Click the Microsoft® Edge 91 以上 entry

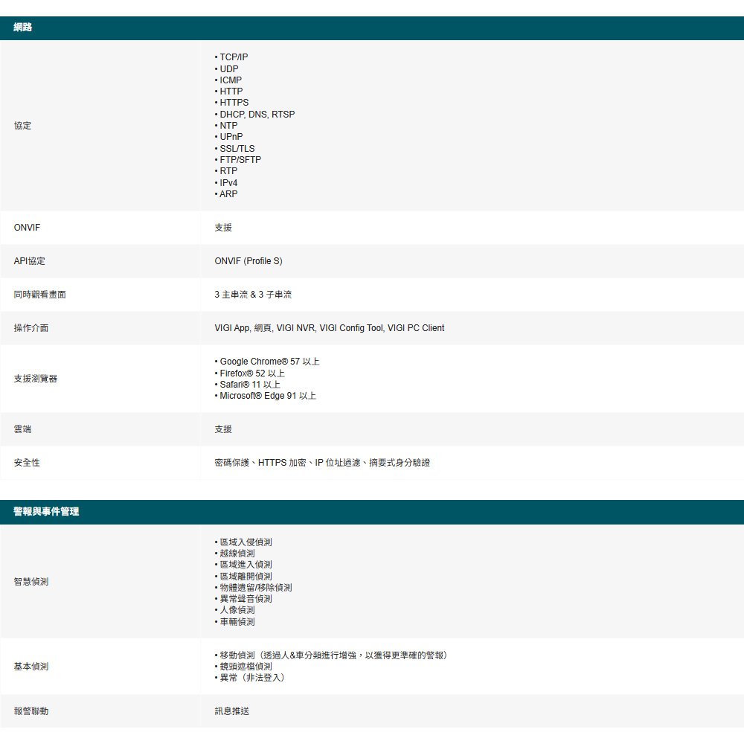(268, 396)
